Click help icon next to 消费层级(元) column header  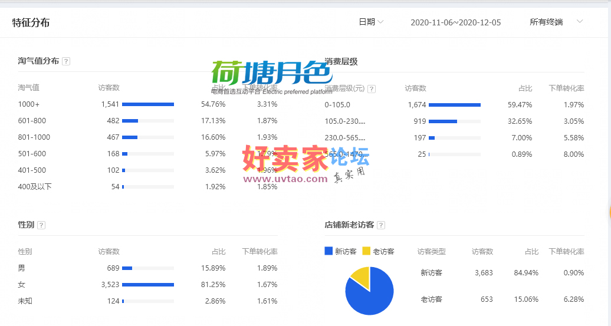372,89
